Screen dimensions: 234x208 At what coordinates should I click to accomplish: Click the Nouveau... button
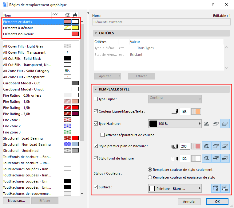pos(17,201)
